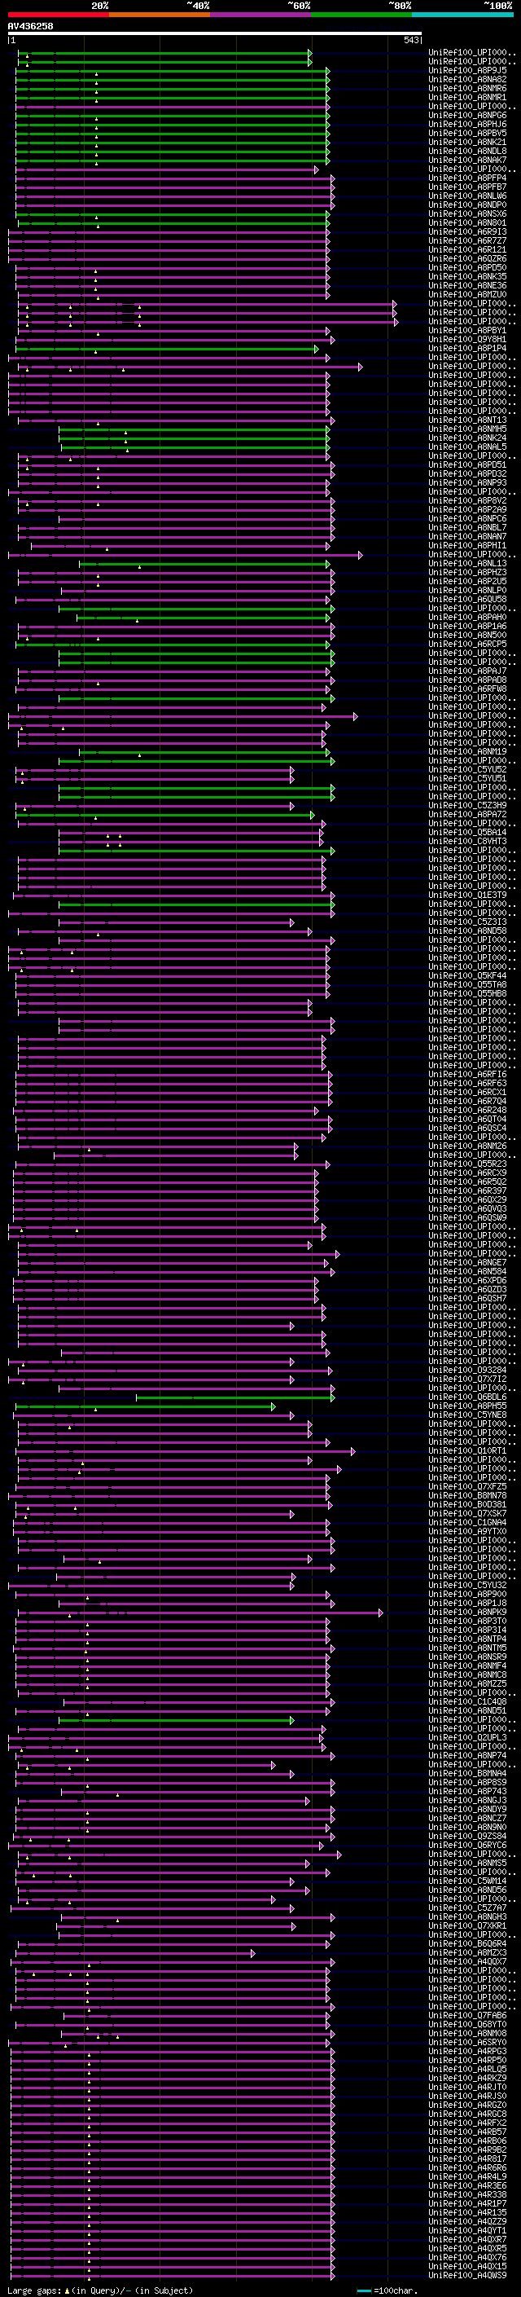521x2297 pixels.
Task: Select the UniRef100_Q5KF44 row label
Action: pyautogui.click(x=467, y=975)
